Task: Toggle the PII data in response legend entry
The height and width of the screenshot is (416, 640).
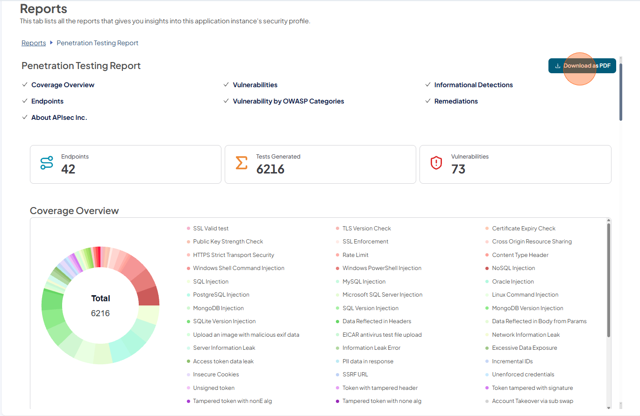Action: (364, 361)
